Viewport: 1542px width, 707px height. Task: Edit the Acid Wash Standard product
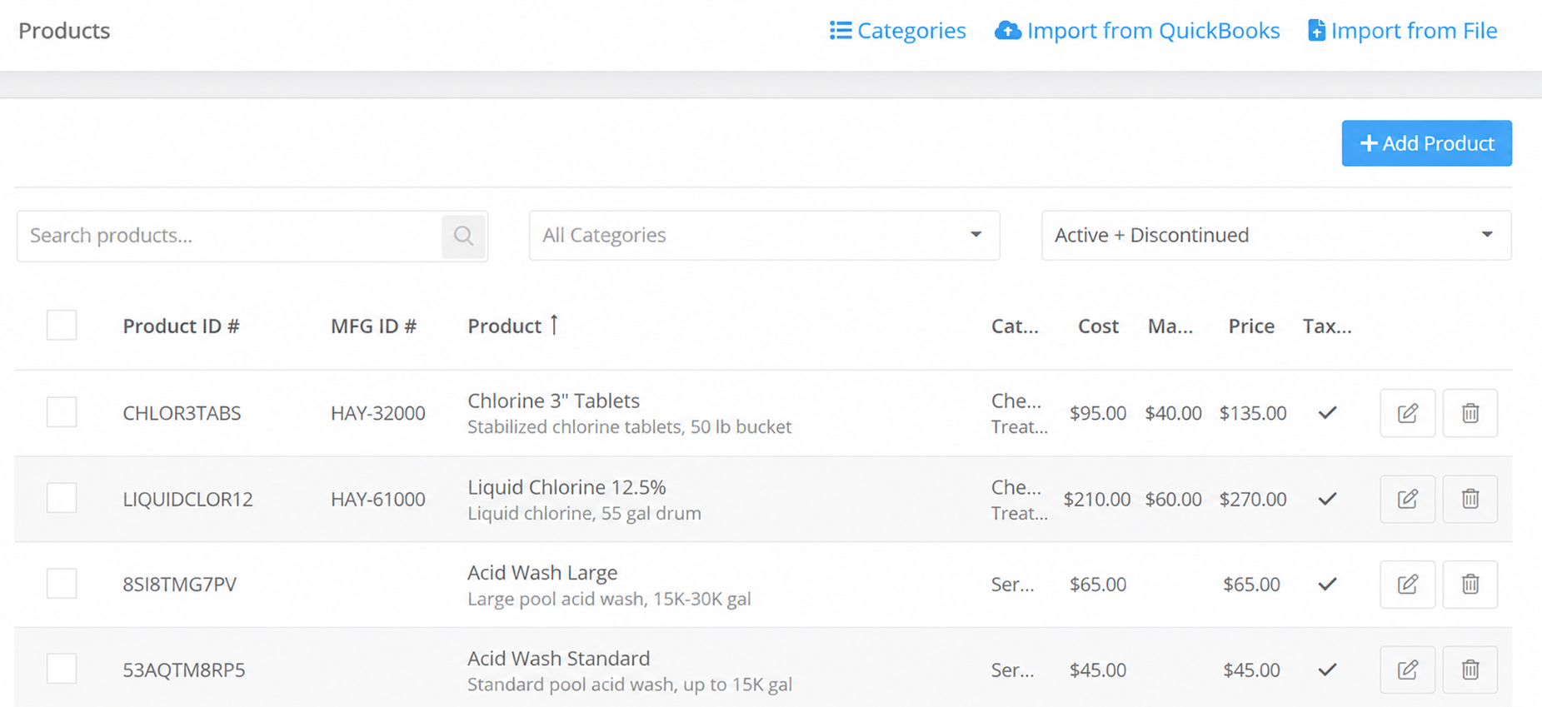pyautogui.click(x=1407, y=670)
